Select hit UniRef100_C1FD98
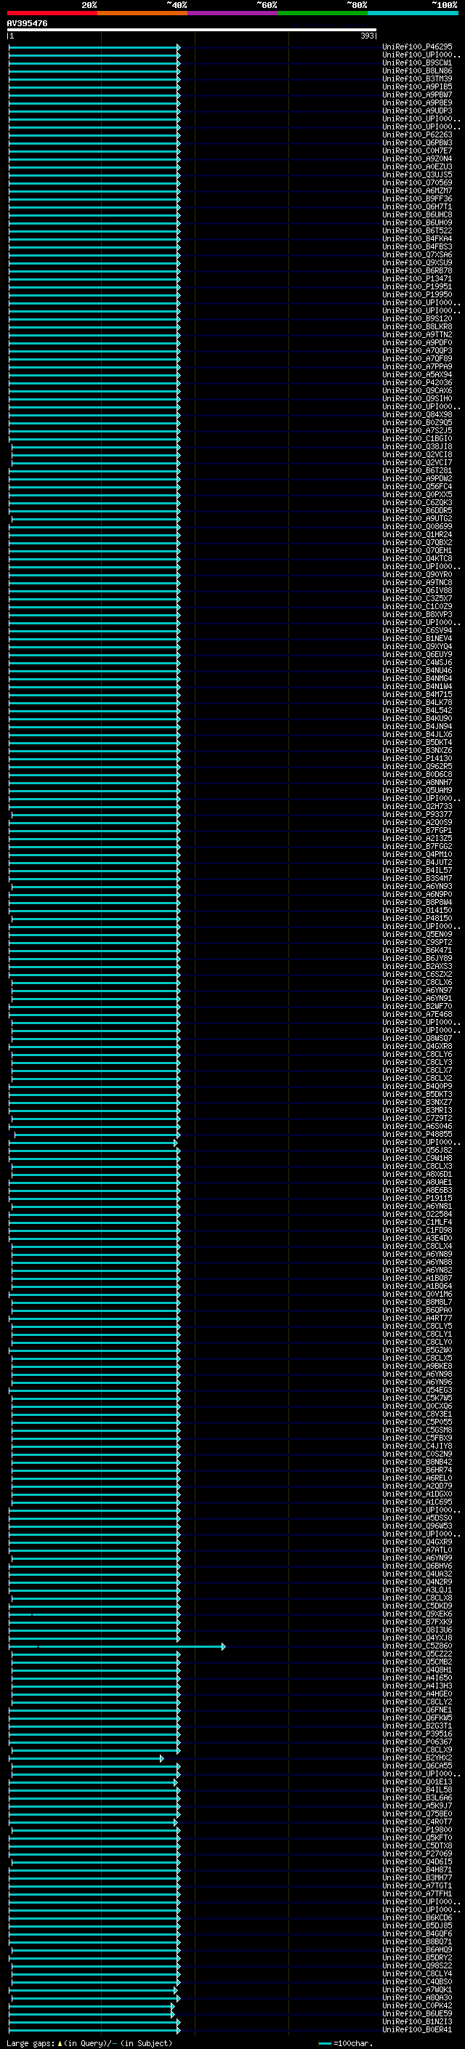Viewport: 465px width, 2049px height. pos(417,1231)
